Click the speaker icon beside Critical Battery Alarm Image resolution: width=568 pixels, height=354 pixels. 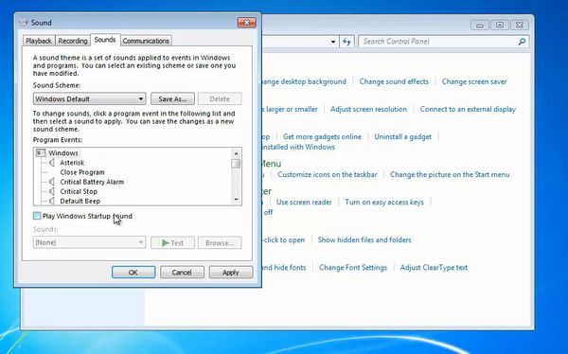pyautogui.click(x=52, y=182)
